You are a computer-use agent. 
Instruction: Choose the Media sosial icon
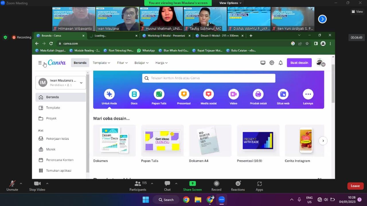point(208,94)
